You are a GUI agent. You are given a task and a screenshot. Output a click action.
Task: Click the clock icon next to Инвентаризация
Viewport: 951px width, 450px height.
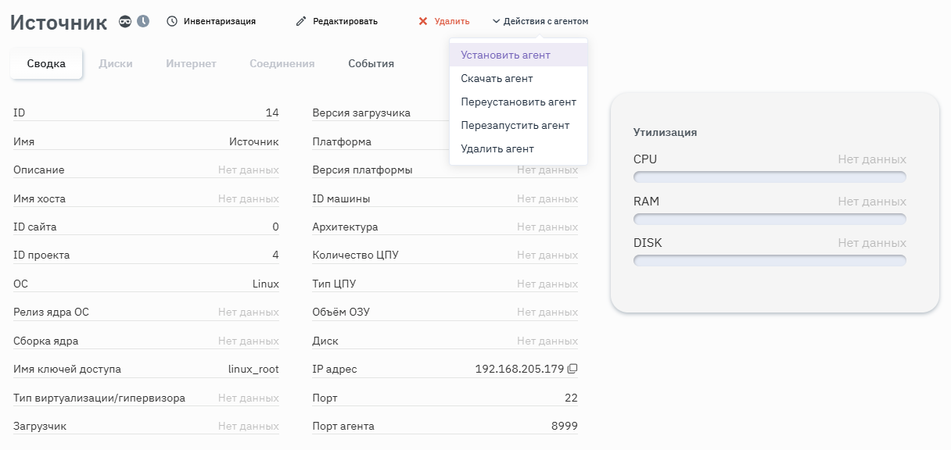[172, 21]
